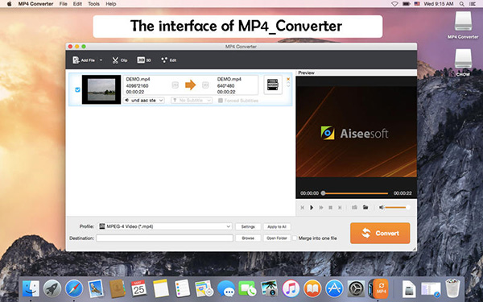Screen dimensions: 483x302
Task: Click the Open Folder button
Action: (277, 238)
